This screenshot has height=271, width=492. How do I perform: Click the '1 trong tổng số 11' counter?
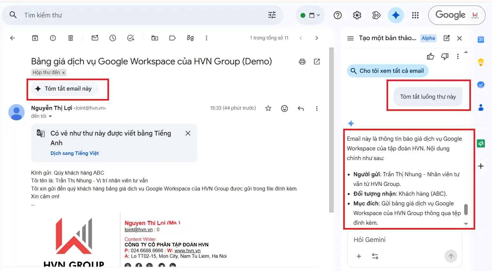[269, 38]
